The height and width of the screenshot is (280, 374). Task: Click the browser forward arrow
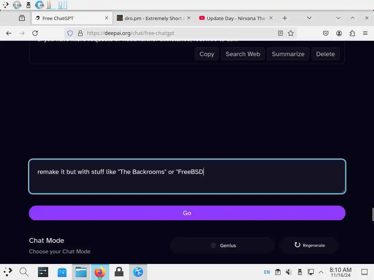coord(22,33)
